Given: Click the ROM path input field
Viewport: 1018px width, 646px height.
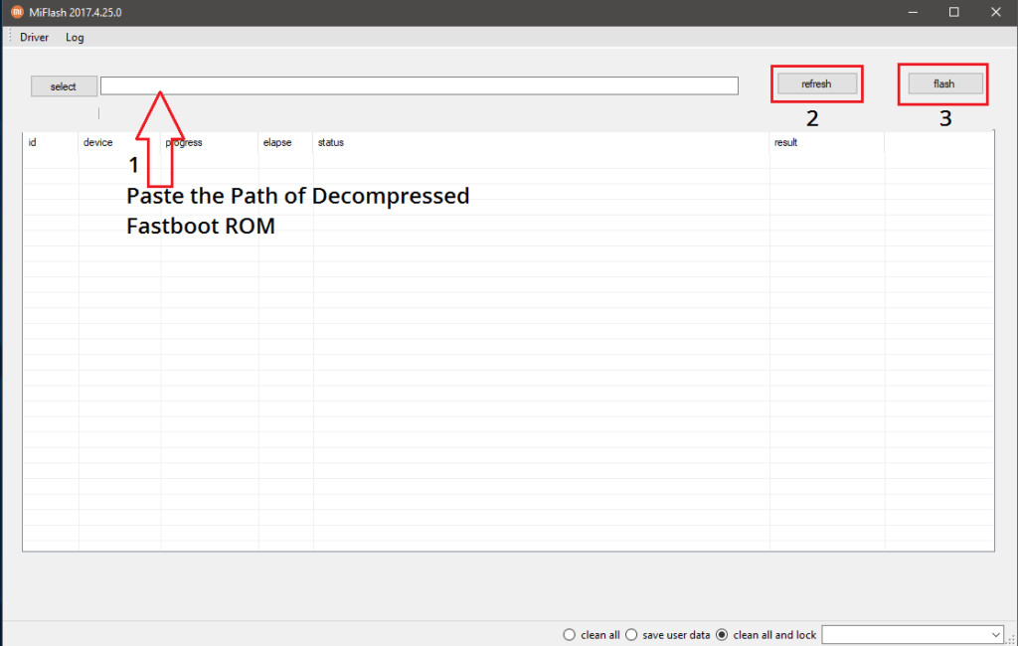Looking at the screenshot, I should [419, 85].
